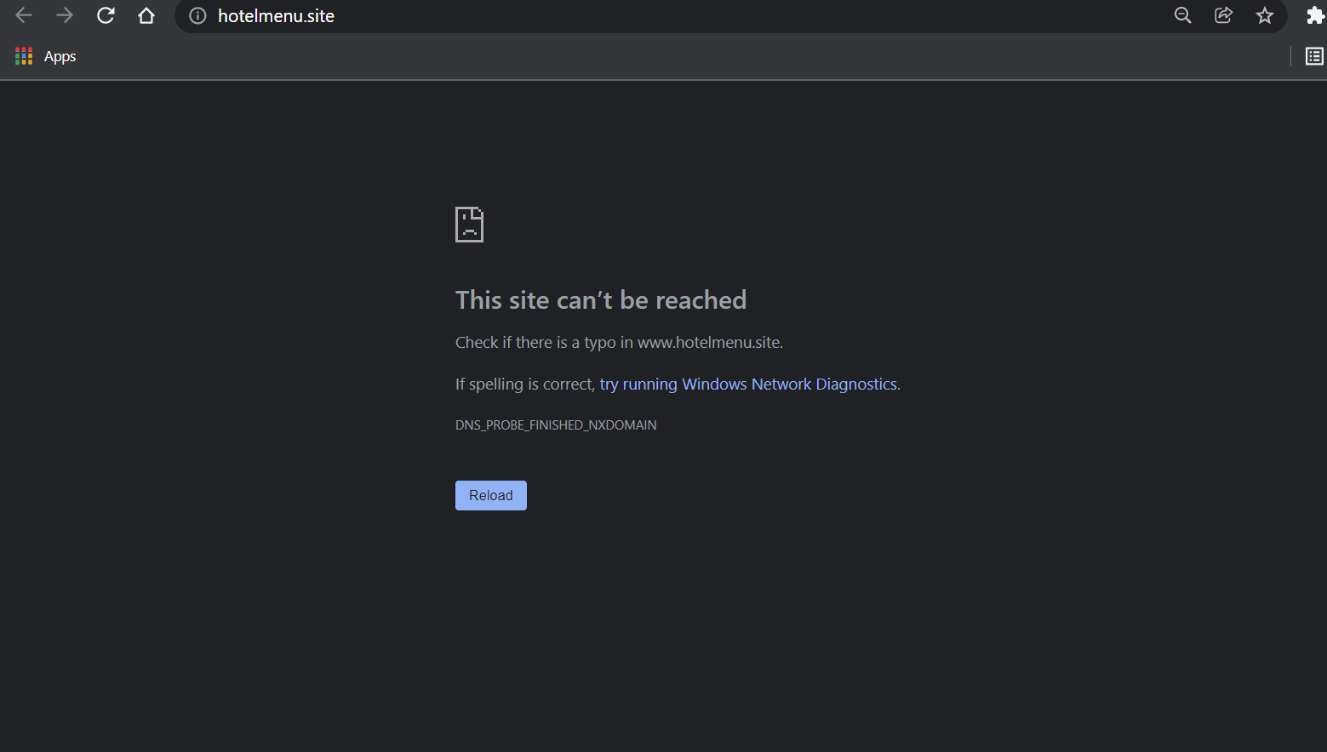Image resolution: width=1327 pixels, height=752 pixels.
Task: Reload the page using the toolbar icon
Action: (x=106, y=15)
